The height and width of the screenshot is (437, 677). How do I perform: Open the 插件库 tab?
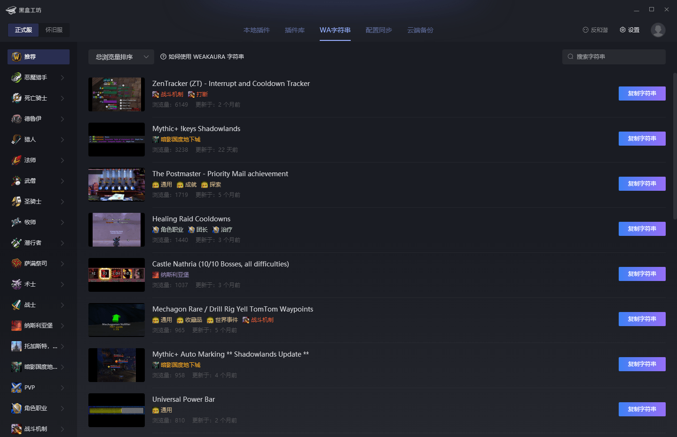coord(295,30)
